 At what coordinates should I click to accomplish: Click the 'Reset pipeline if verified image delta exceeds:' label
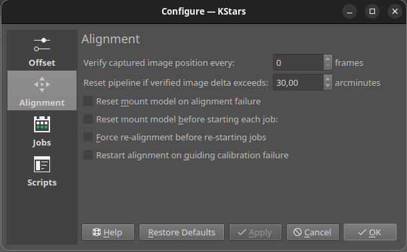point(175,83)
